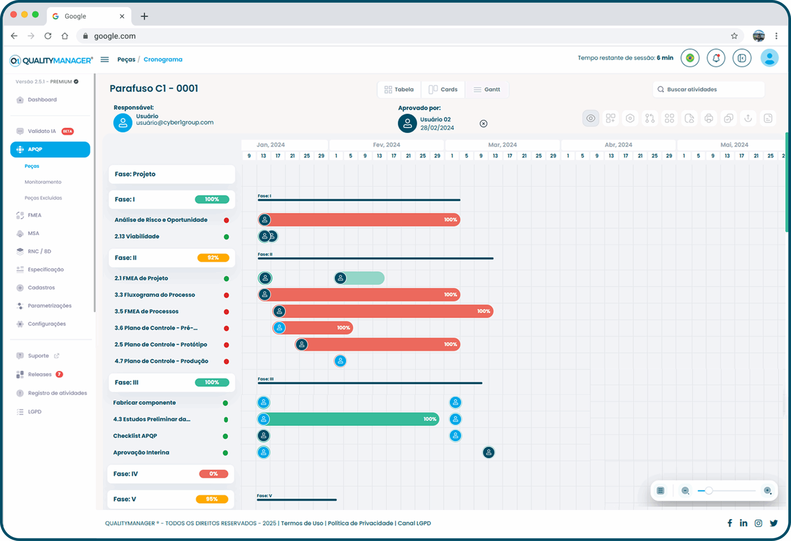Click the printer icon in the toolbar
The height and width of the screenshot is (541, 791).
(x=709, y=118)
